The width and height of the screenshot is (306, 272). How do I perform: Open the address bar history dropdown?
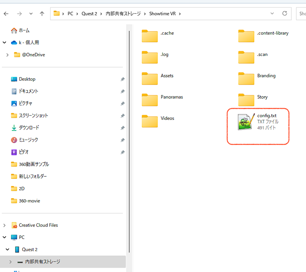(x=272, y=13)
